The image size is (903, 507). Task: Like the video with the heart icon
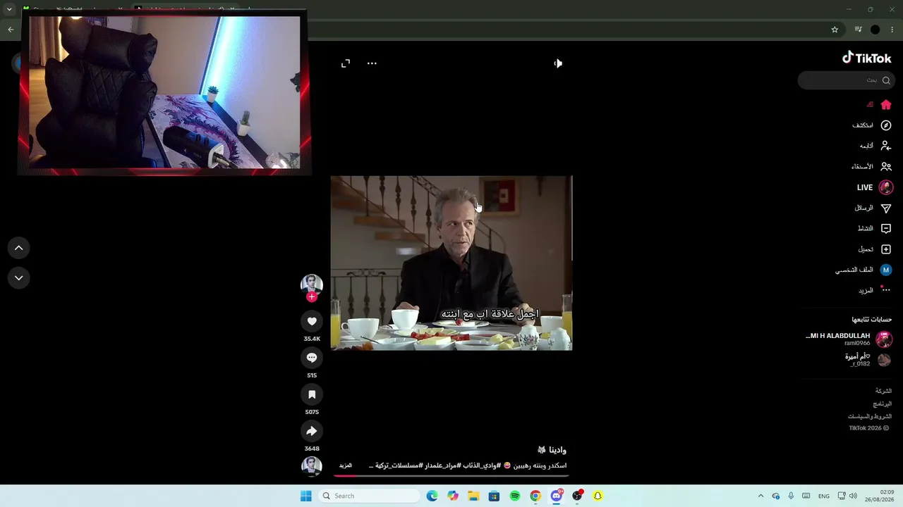point(312,321)
